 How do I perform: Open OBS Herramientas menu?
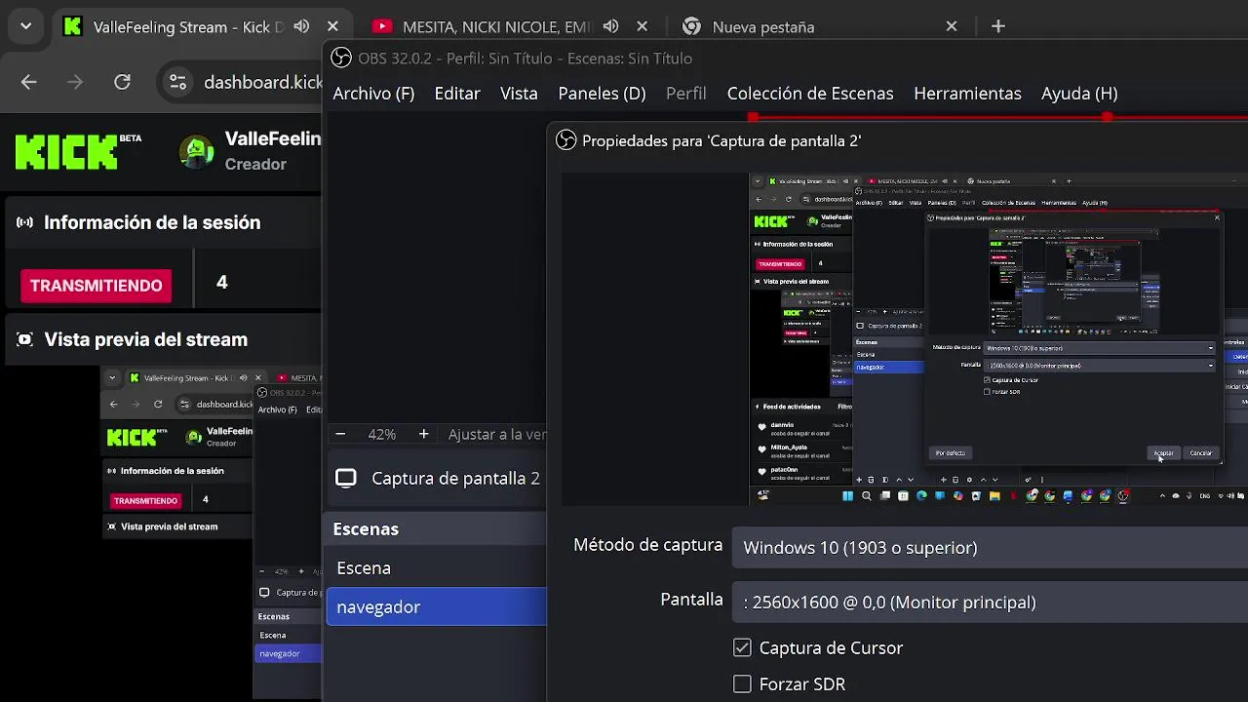pyautogui.click(x=967, y=94)
